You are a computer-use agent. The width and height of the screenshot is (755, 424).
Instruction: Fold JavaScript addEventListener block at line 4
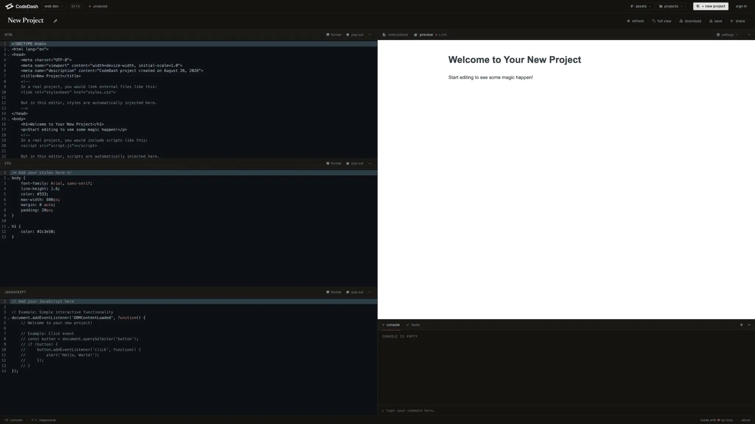pos(8,318)
